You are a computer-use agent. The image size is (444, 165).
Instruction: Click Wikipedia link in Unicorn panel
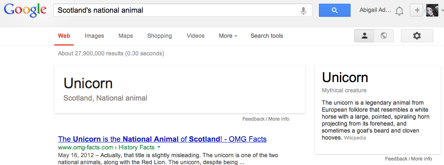pos(355,138)
